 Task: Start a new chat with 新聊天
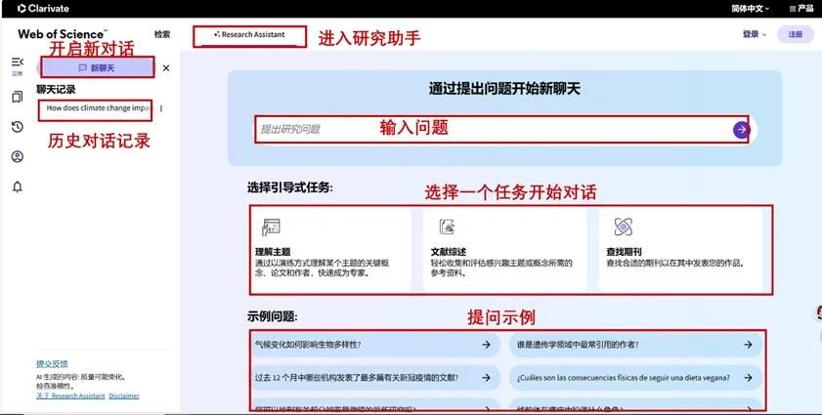click(x=98, y=68)
